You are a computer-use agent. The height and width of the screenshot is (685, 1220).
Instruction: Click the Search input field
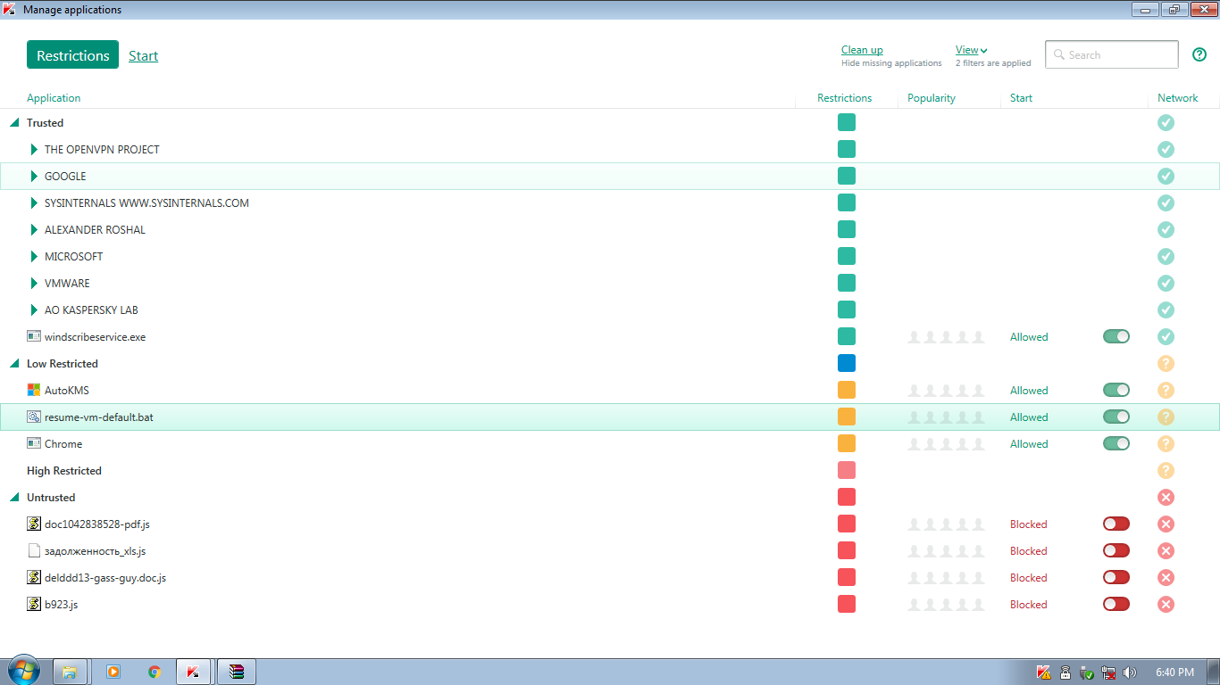click(x=1112, y=54)
